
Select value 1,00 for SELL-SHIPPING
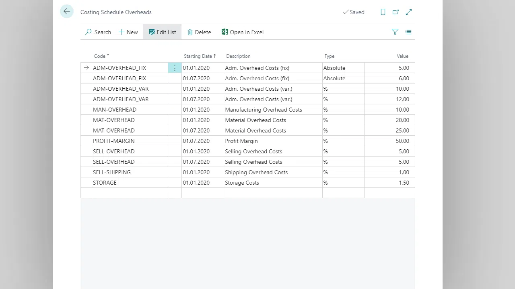click(389, 172)
